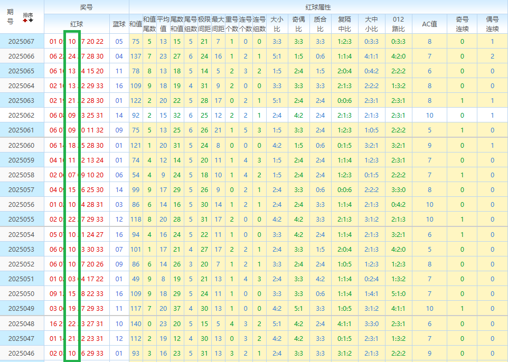Click blue ball 05 in row 2025067

coord(119,42)
